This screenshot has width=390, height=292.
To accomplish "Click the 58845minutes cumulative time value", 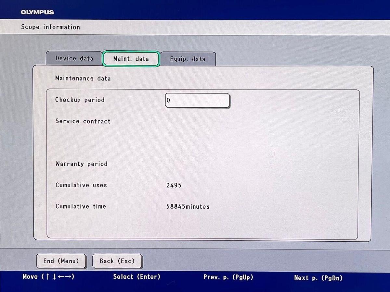I will (x=188, y=206).
